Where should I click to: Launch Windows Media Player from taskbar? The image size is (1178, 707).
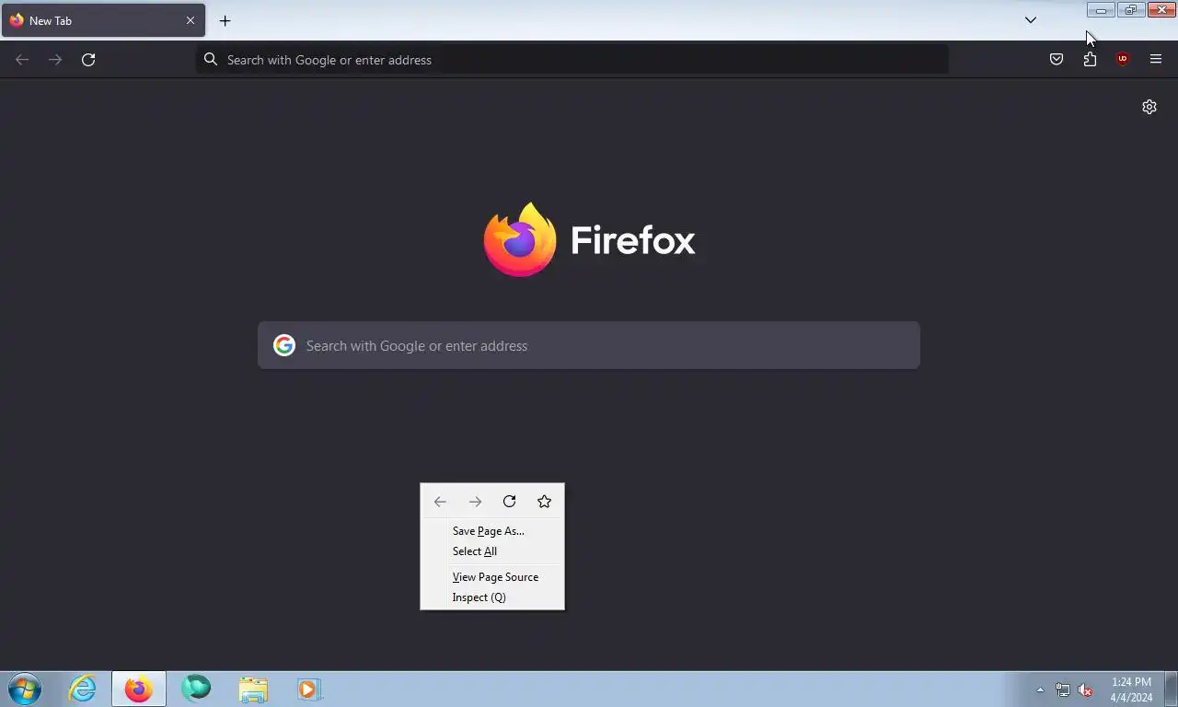click(309, 689)
